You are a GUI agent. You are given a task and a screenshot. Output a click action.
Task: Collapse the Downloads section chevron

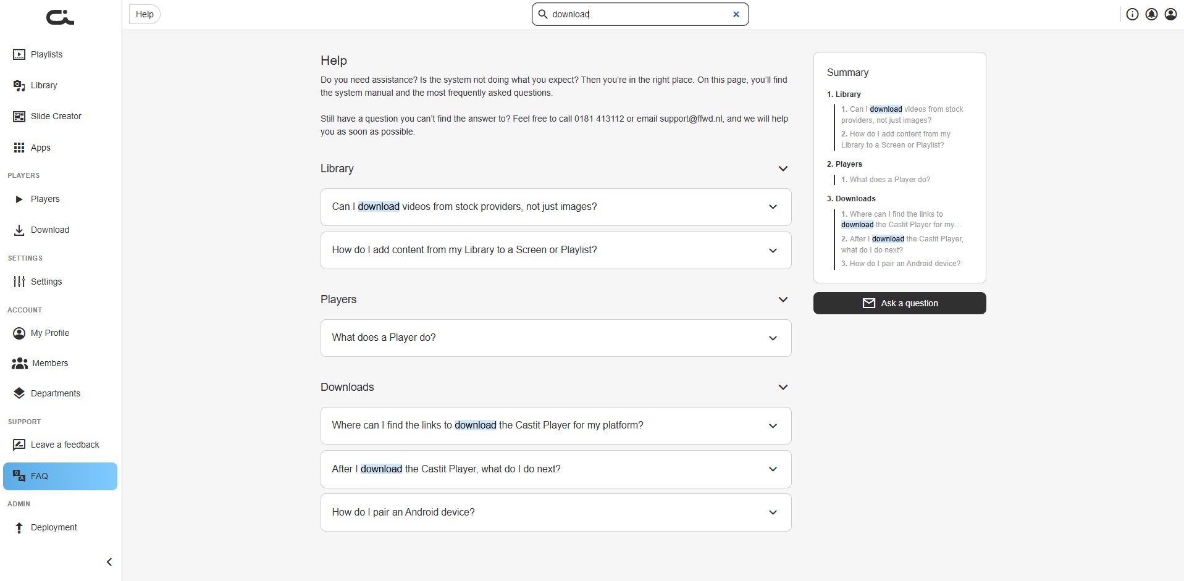coord(783,387)
